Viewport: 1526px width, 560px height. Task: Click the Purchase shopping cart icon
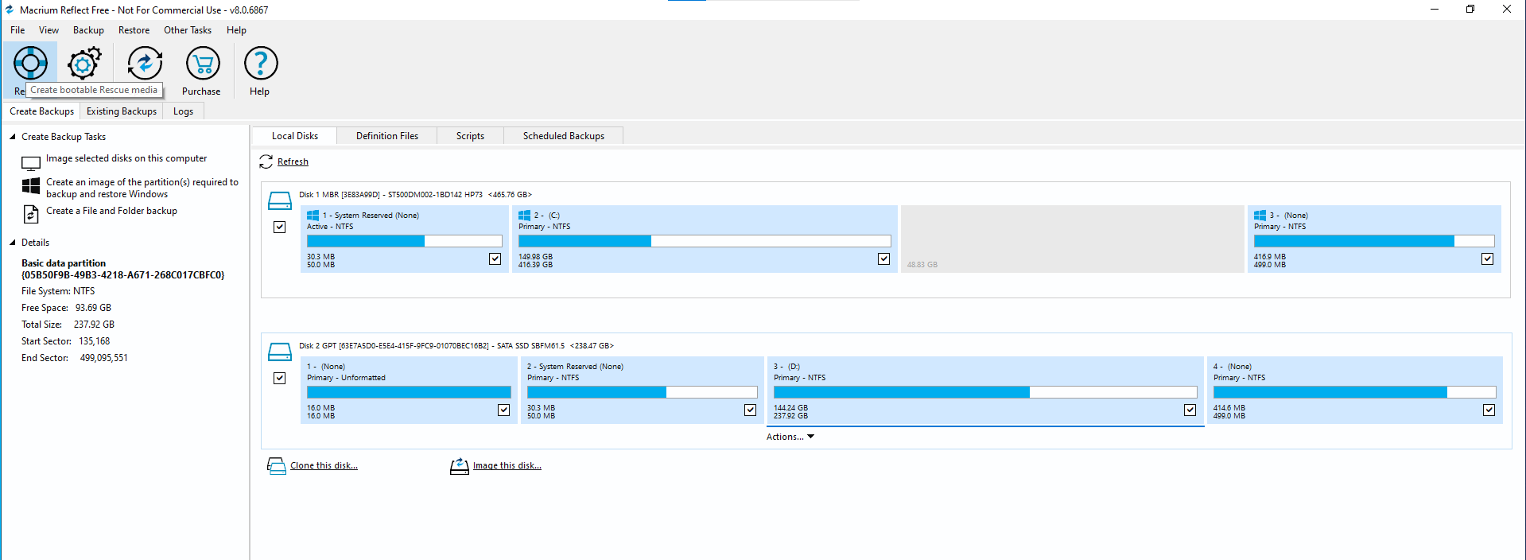click(203, 63)
